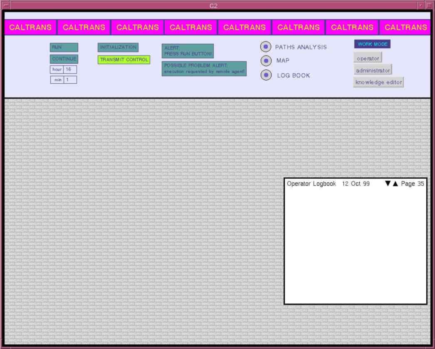Open the window menu at the title bar's left corner

click(6, 5)
